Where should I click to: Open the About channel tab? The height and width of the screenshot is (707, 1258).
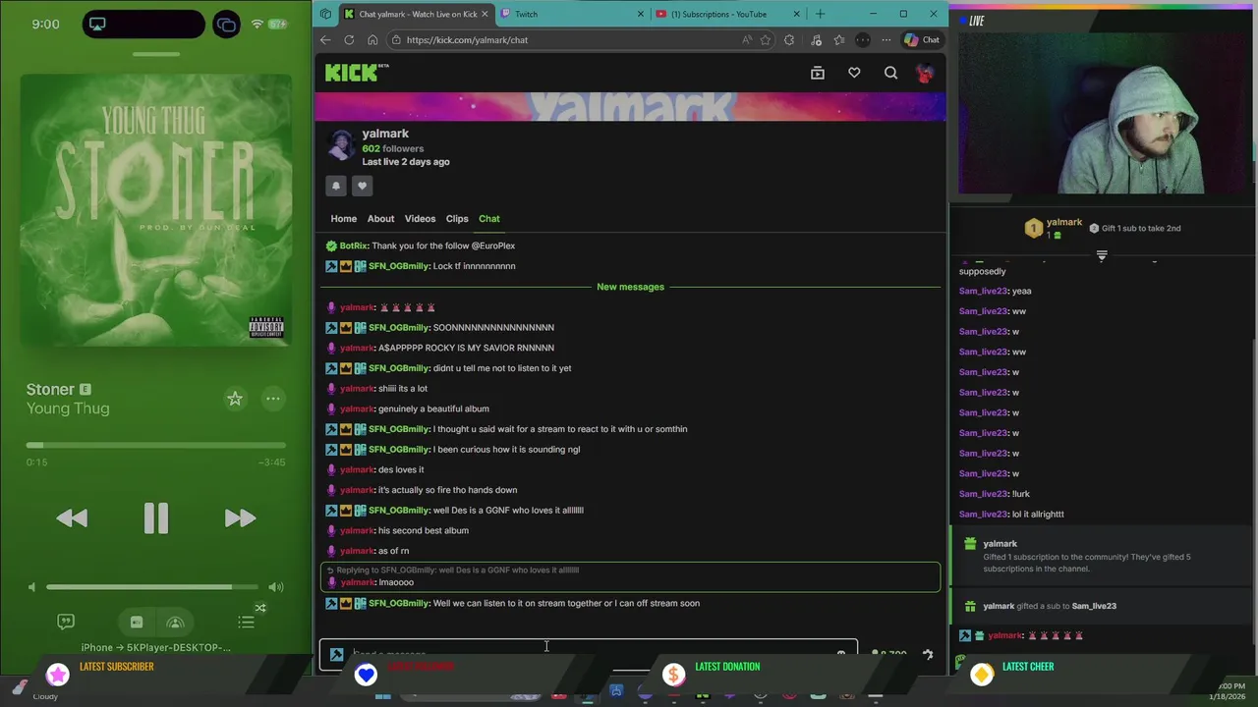pos(380,219)
